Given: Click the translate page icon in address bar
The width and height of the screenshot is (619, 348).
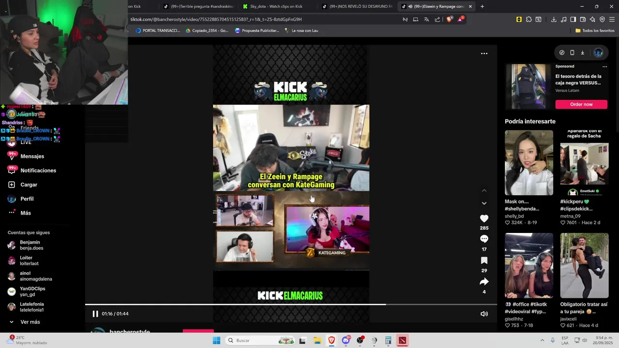Looking at the screenshot, I should pos(427,19).
